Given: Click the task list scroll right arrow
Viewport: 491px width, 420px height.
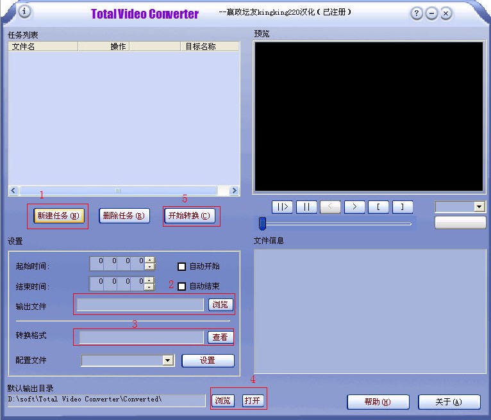Looking at the screenshot, I should 234,190.
